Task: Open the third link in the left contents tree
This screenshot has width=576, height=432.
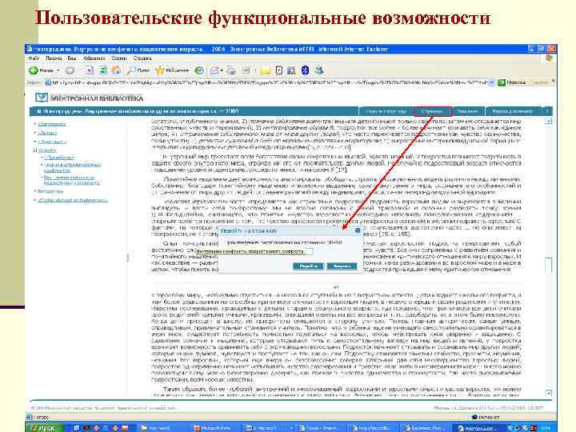Action: [52, 142]
